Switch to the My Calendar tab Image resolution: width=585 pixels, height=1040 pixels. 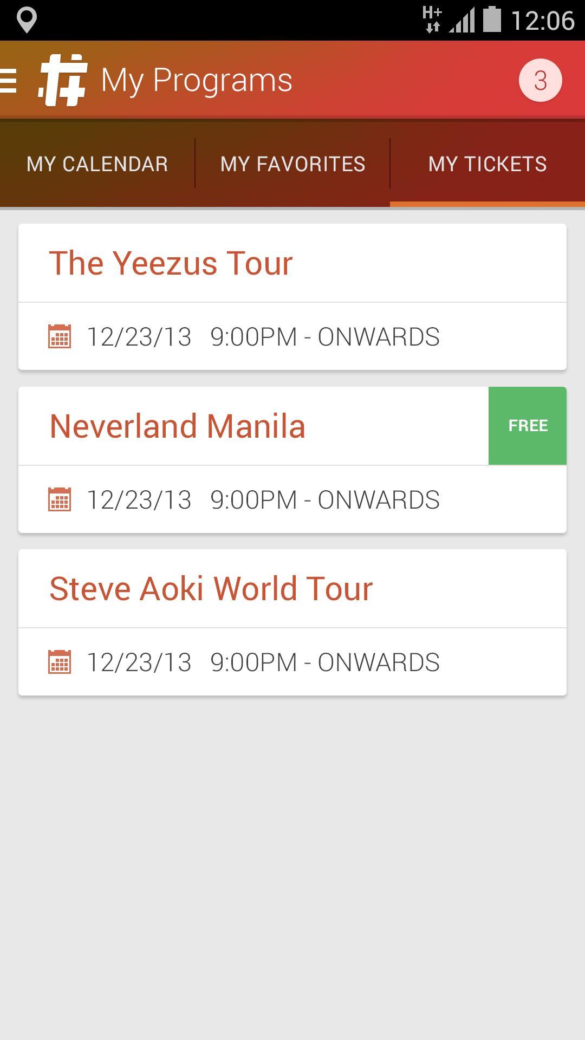point(97,164)
